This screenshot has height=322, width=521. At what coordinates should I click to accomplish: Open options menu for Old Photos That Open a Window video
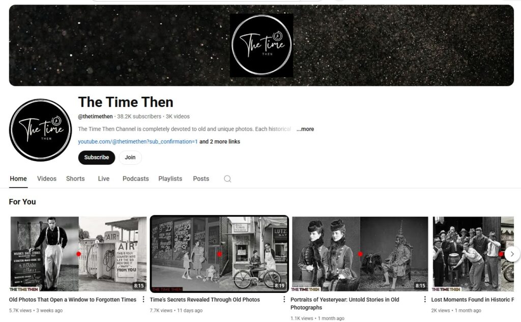(x=143, y=300)
